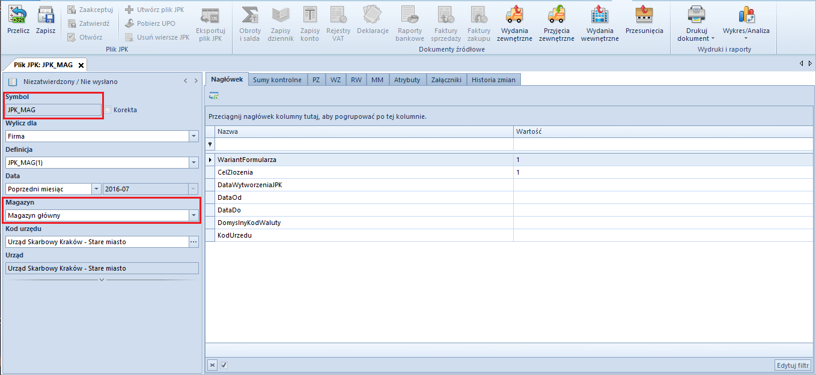Open Przesunięcia documents
Screen dimensions: 816x375
[x=644, y=20]
